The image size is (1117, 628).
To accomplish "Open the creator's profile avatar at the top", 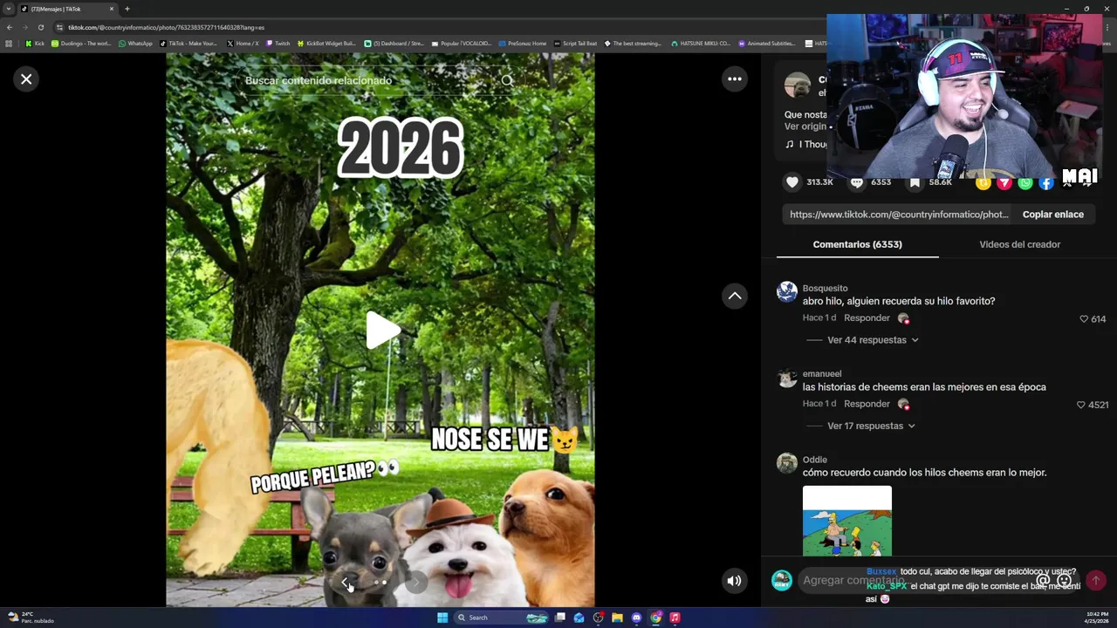I will click(x=797, y=85).
